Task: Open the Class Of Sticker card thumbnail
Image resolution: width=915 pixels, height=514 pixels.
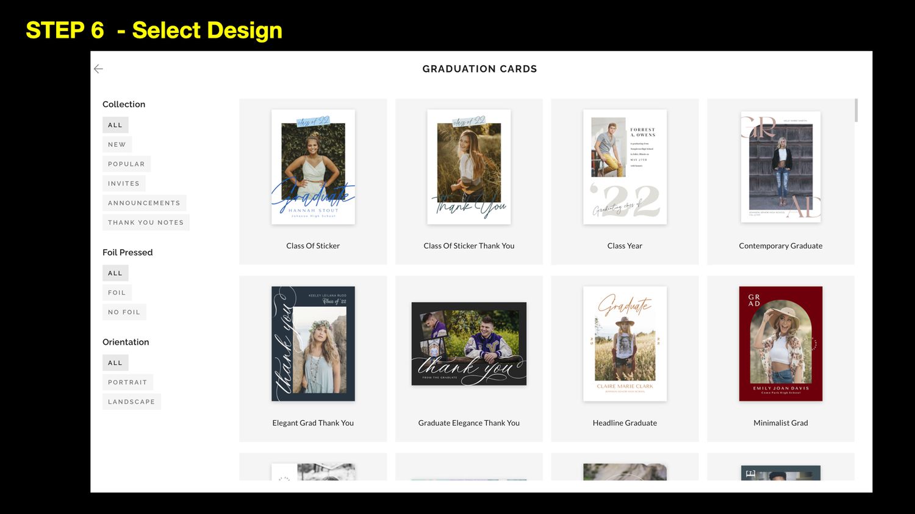Action: (x=313, y=167)
